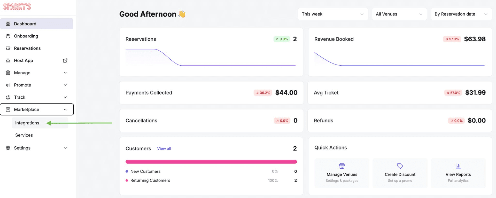Click the Marketplace bag icon
The image size is (496, 198).
[8, 109]
